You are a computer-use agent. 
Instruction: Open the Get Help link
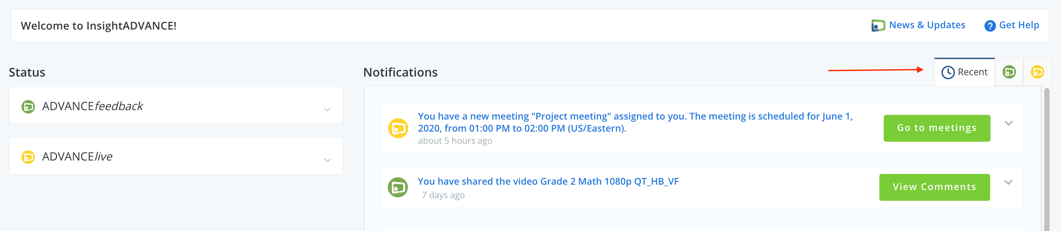click(x=1019, y=25)
